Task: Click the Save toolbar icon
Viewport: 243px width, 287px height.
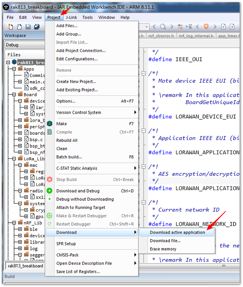Action: [x=28, y=27]
